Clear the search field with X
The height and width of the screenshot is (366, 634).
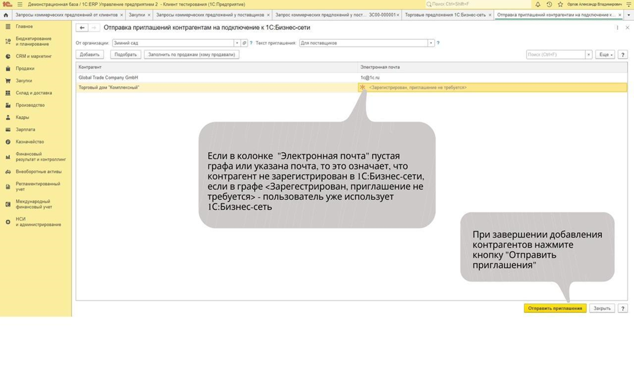589,54
